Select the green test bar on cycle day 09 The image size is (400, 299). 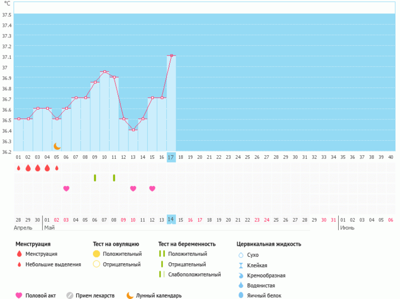(95, 178)
